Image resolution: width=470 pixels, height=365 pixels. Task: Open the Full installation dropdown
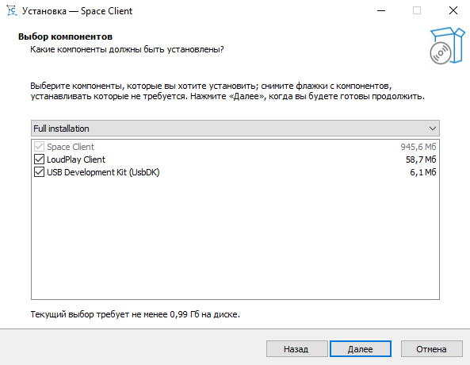pos(235,129)
